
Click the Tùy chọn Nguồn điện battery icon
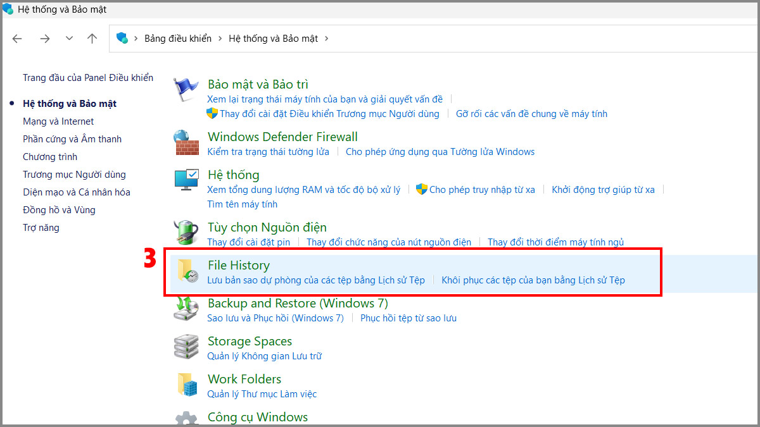point(186,232)
